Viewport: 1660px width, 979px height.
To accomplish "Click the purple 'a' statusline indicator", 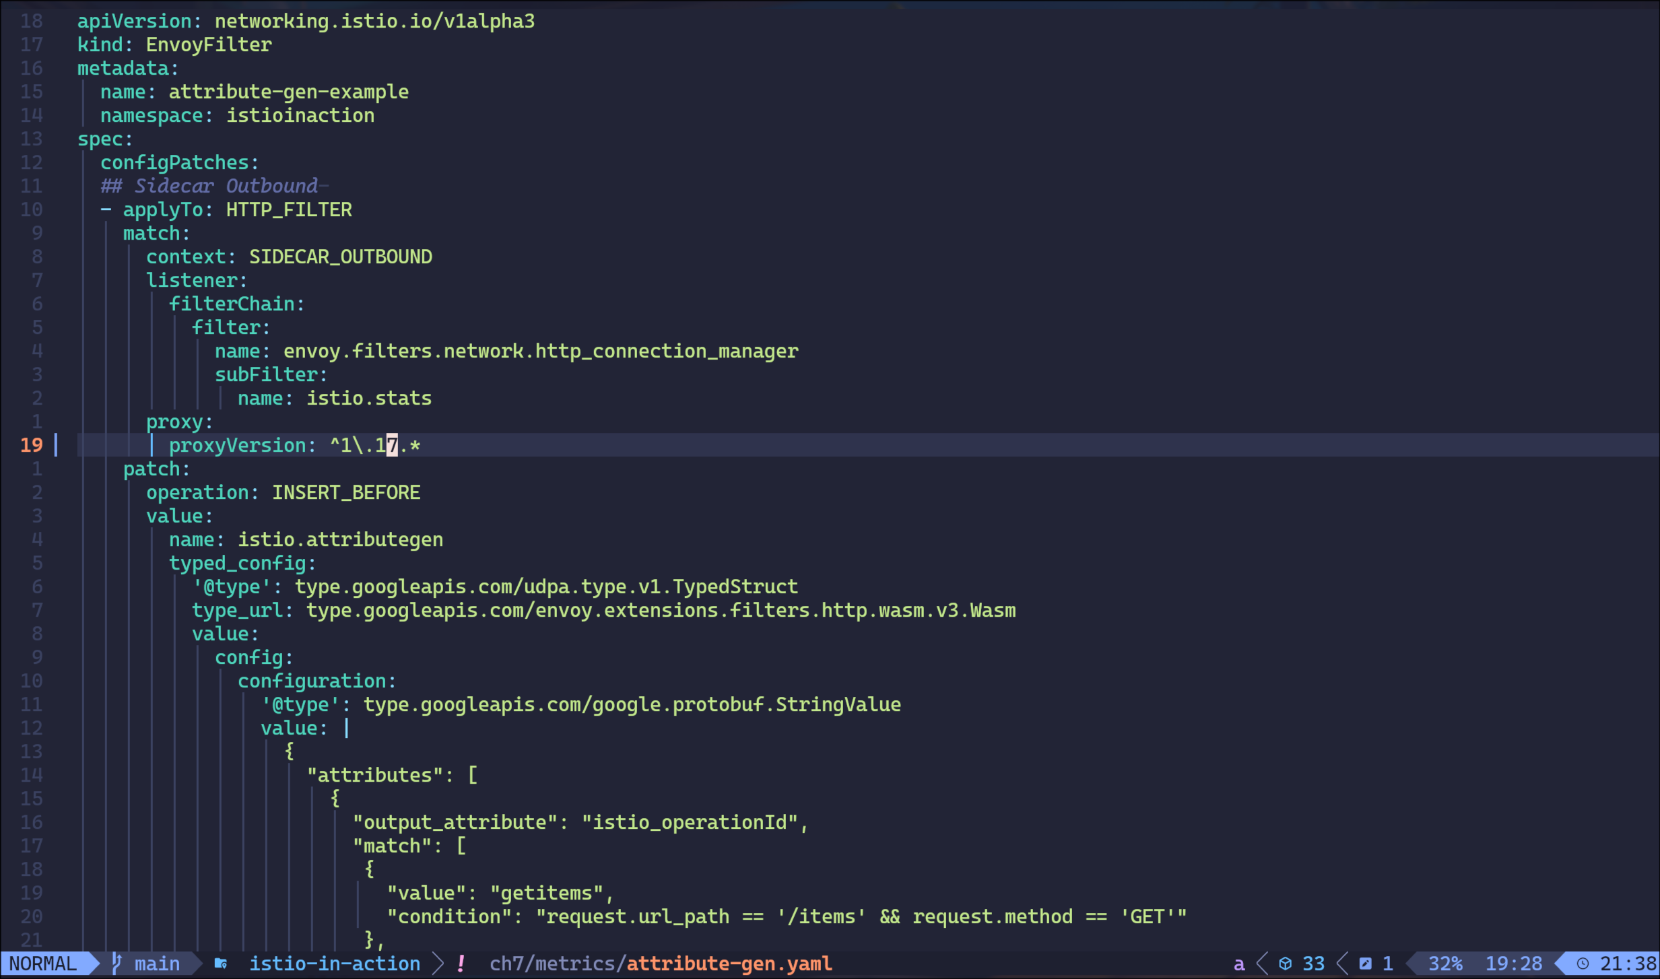I will point(1239,964).
